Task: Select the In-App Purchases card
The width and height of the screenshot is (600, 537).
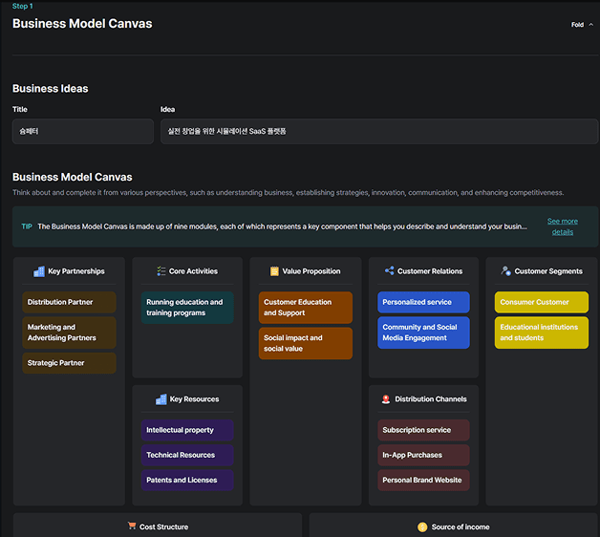Action: 423,455
